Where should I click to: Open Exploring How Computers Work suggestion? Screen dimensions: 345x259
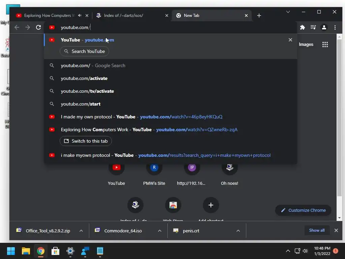[x=170, y=129]
